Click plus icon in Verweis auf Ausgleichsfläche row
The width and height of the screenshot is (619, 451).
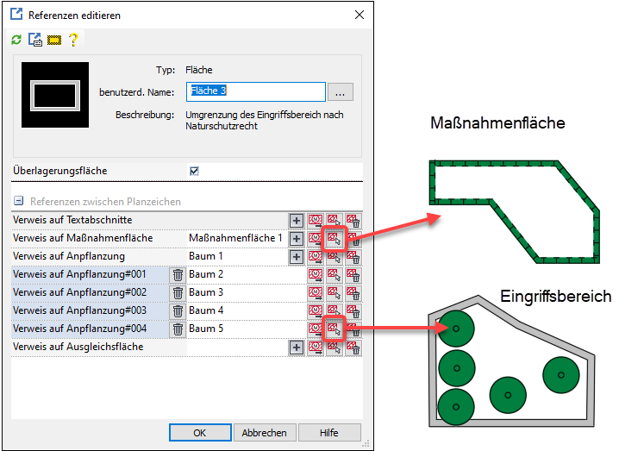(x=296, y=347)
